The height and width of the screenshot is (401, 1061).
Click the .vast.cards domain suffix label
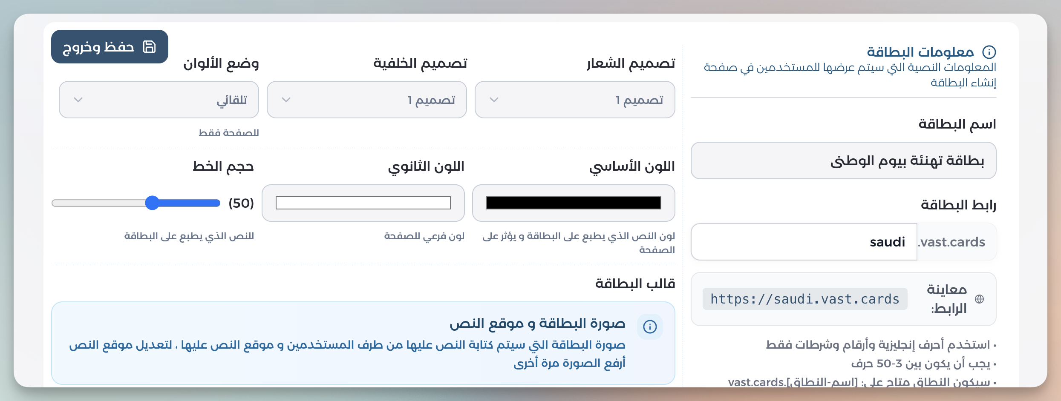click(951, 242)
